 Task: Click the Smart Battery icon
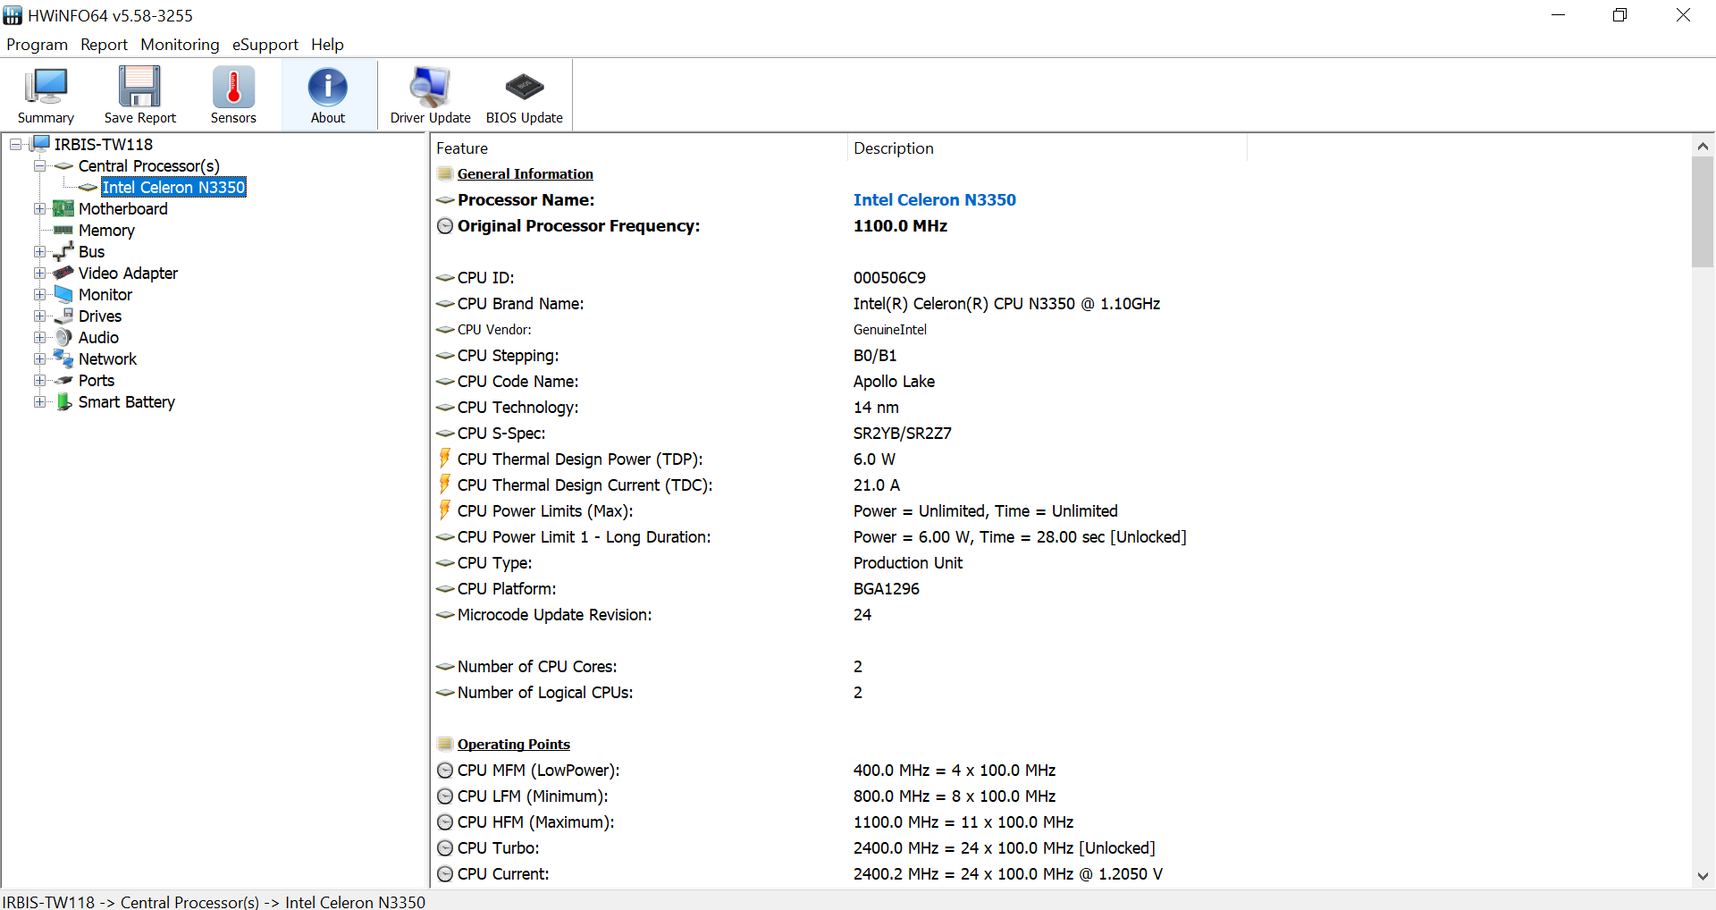(x=64, y=401)
